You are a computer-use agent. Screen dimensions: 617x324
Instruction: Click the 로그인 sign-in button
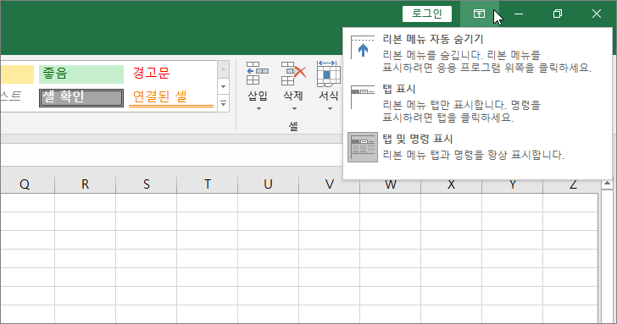pos(427,14)
